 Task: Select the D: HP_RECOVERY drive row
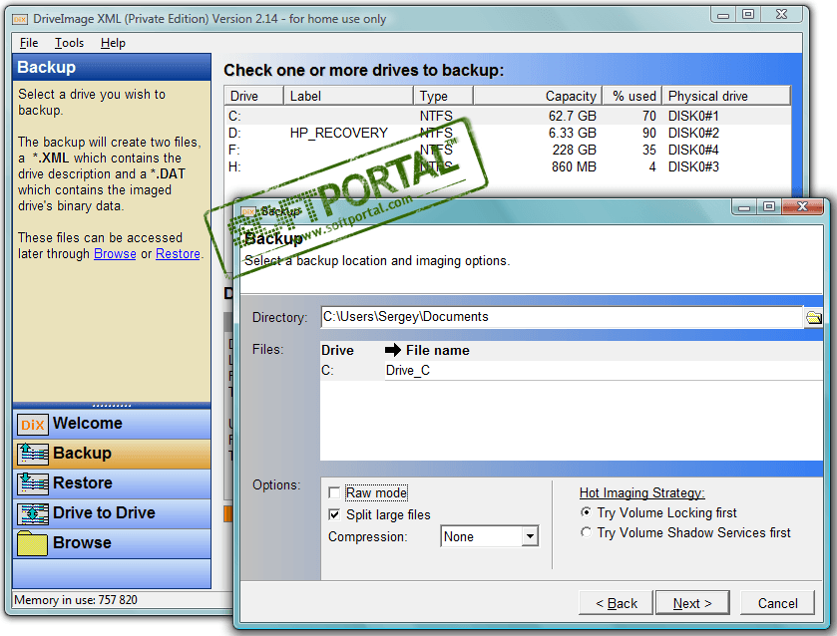click(507, 133)
